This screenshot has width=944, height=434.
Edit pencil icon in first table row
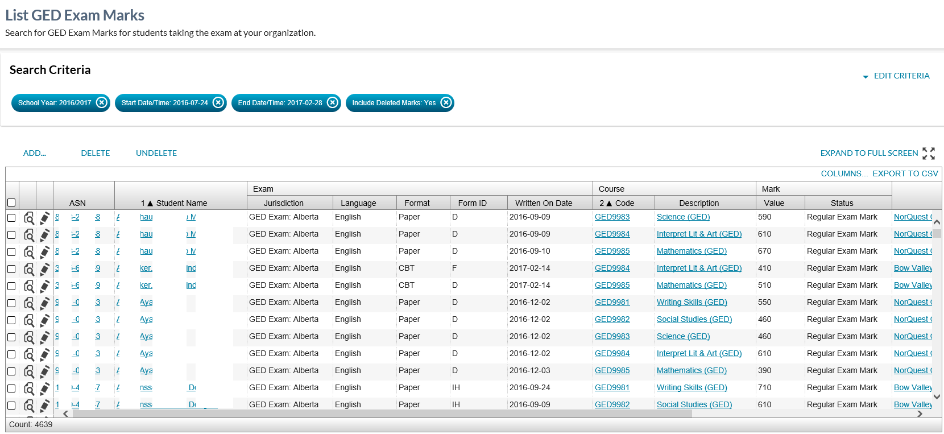click(x=44, y=218)
